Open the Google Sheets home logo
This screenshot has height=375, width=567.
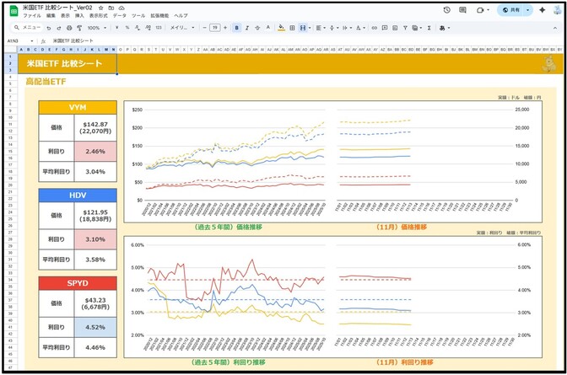tap(13, 11)
